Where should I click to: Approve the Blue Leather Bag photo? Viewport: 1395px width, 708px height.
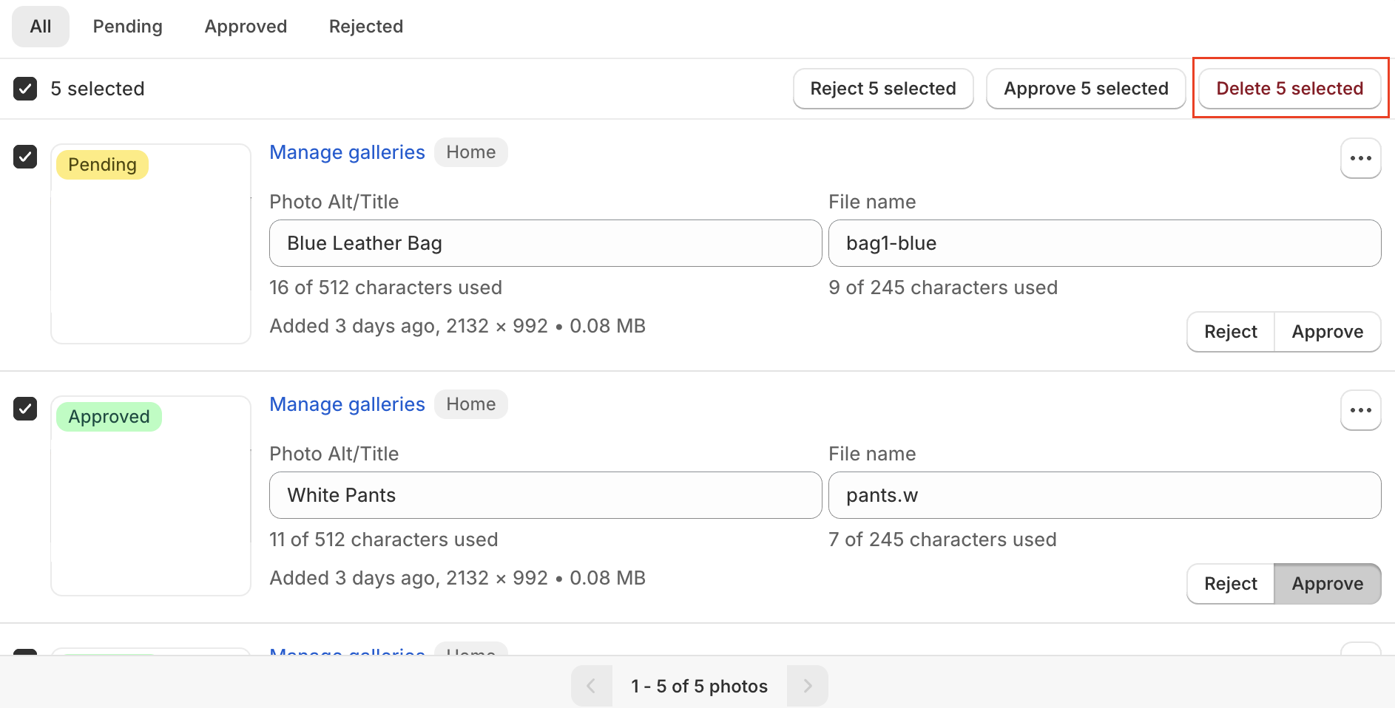1327,332
